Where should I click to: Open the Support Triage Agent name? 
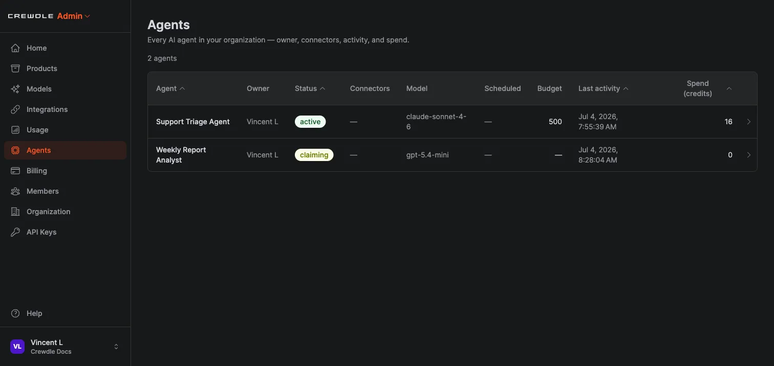click(193, 122)
